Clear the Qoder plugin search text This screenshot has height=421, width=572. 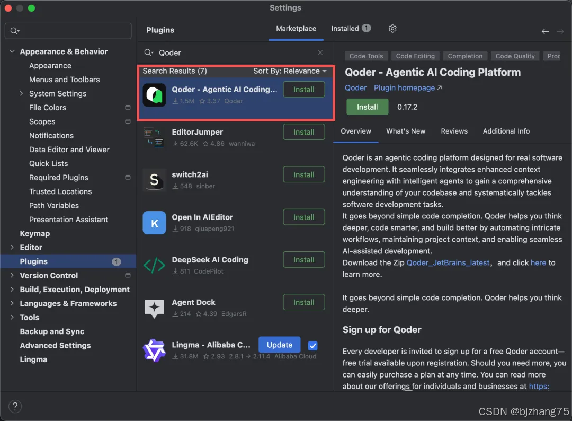(320, 52)
